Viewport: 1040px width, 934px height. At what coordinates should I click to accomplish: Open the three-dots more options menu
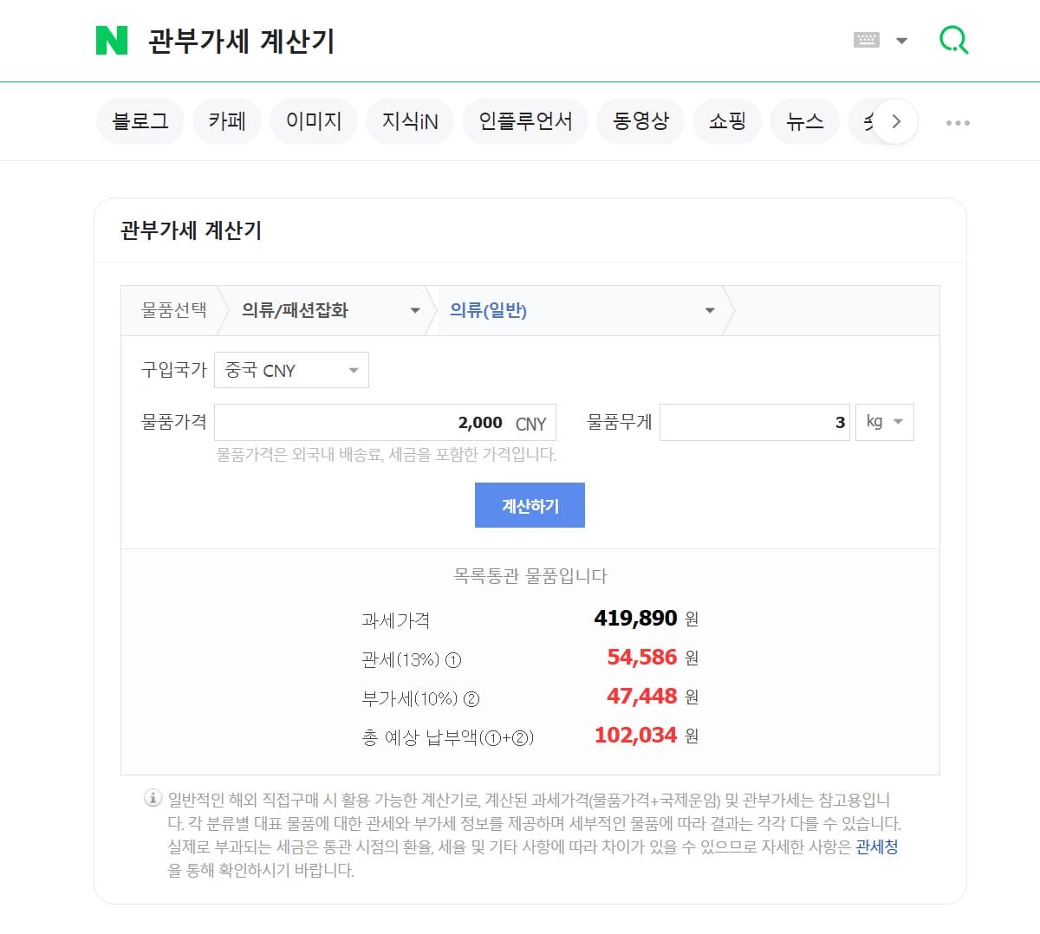(x=958, y=122)
